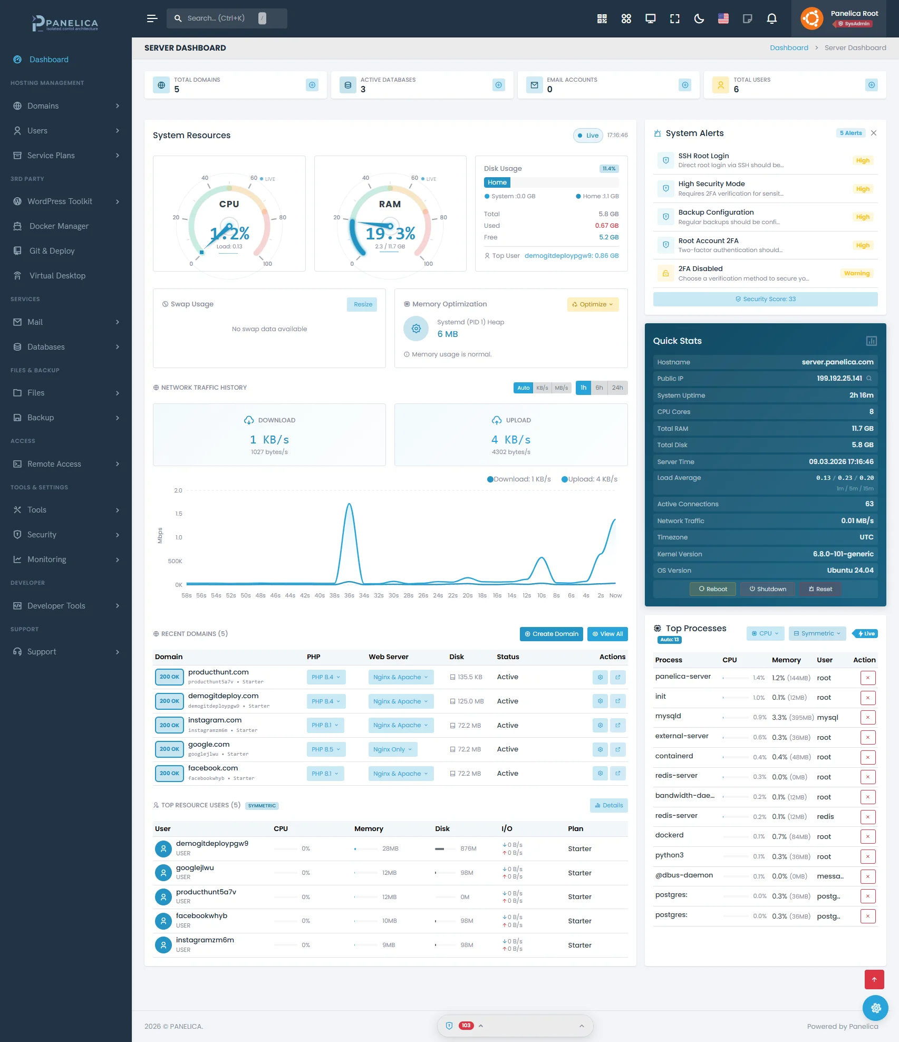Toggle dark mode moon icon
The image size is (899, 1042).
tap(699, 19)
